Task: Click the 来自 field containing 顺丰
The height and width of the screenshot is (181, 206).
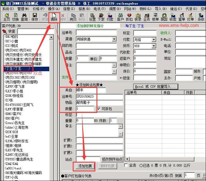Action: coord(91,90)
